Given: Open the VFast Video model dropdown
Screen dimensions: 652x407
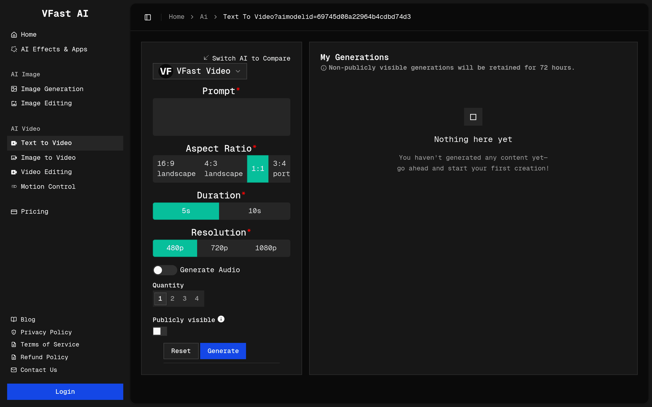Looking at the screenshot, I should tap(200, 71).
